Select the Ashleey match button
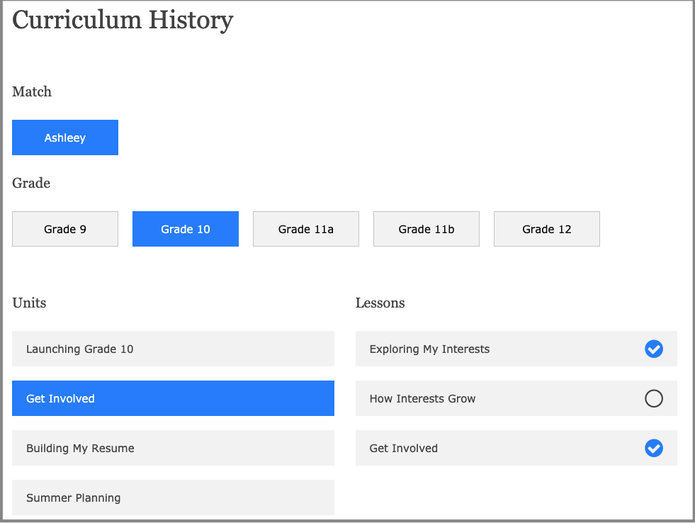This screenshot has width=695, height=523. coord(65,137)
